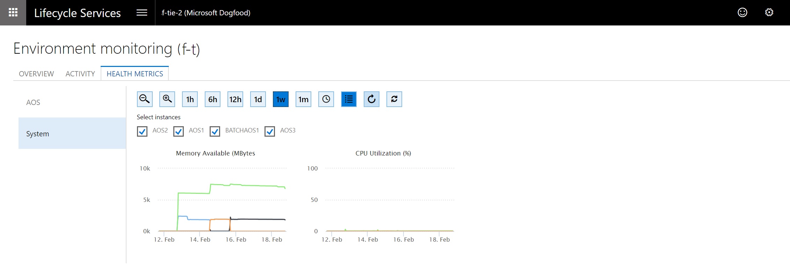Click the auto-refresh sync icon
The image size is (790, 273).
pyautogui.click(x=394, y=99)
